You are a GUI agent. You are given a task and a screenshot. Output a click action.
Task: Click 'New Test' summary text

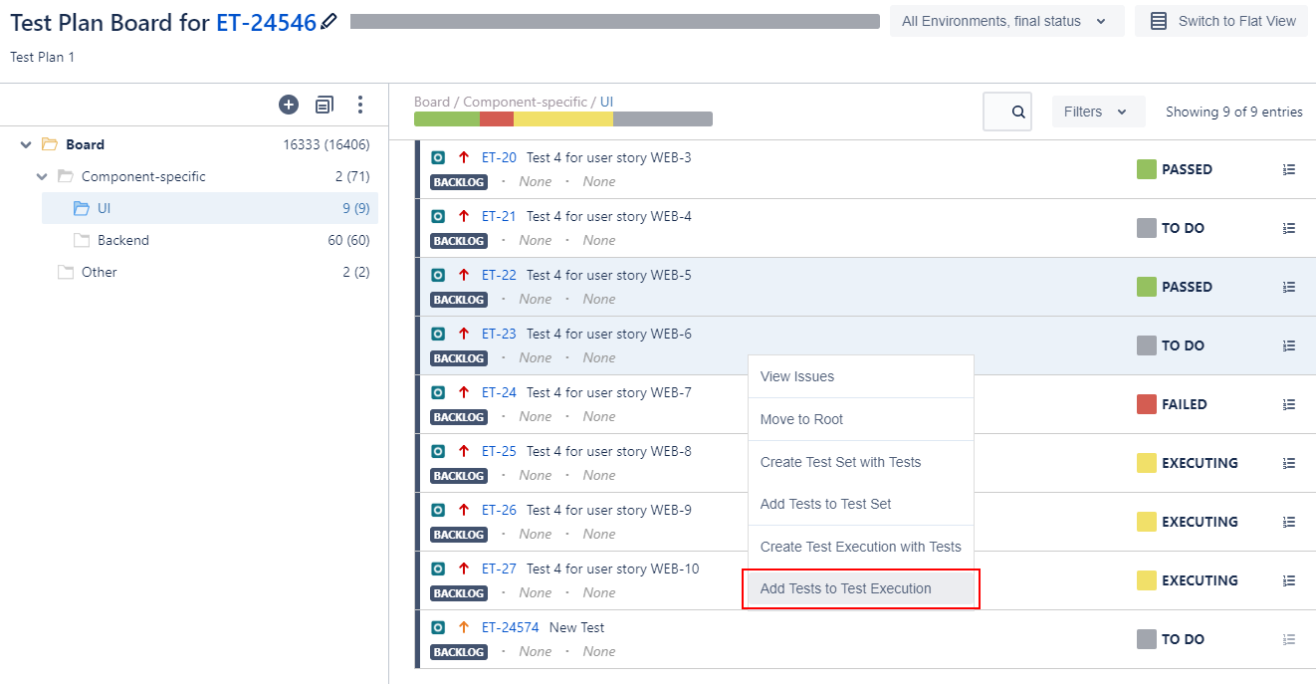(577, 627)
